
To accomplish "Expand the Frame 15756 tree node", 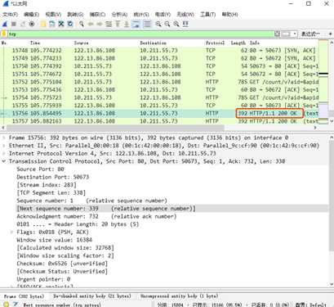I will coord(3,138).
